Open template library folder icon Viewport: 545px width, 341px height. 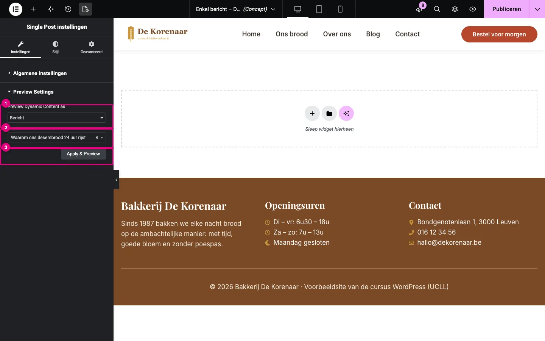click(329, 113)
